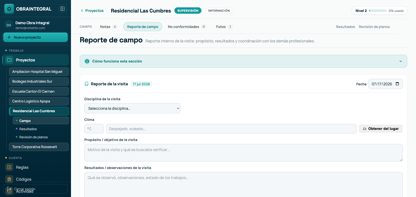The height and width of the screenshot is (197, 416).
Task: Select project Ampliacion Hospital San Miguel
Action: (x=39, y=71)
